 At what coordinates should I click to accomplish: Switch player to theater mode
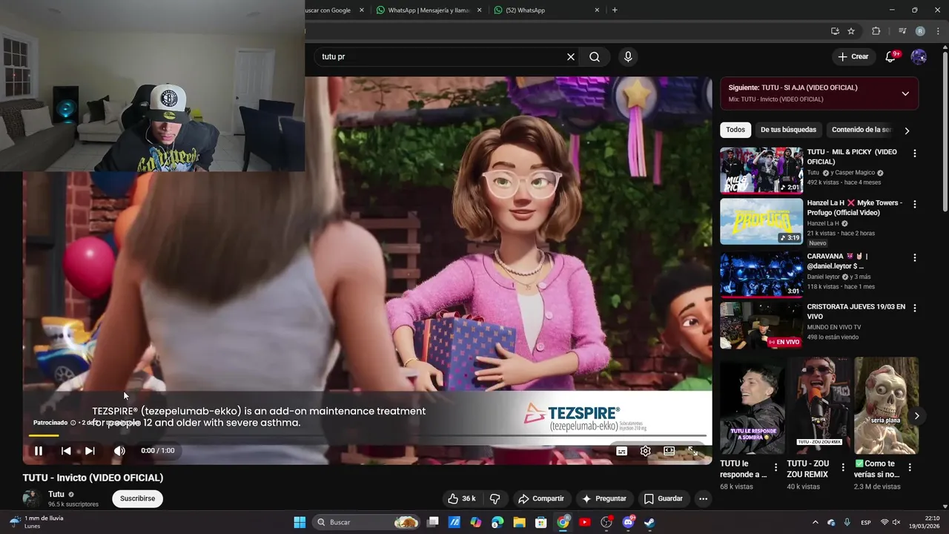click(x=669, y=451)
